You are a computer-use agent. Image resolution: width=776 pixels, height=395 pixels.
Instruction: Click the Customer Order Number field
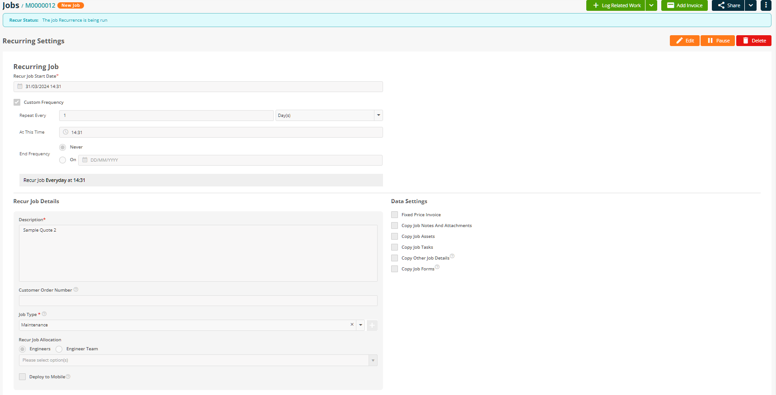pos(198,301)
